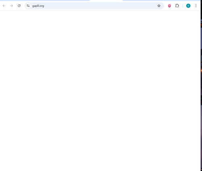Image resolution: width=202 pixels, height=171 pixels.
Task: Open Chrome's three-dot menu
Action: (196, 6)
